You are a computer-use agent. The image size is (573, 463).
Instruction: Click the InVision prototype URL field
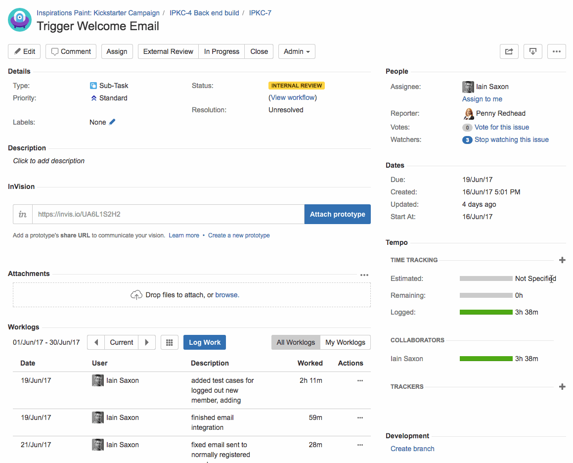click(168, 214)
